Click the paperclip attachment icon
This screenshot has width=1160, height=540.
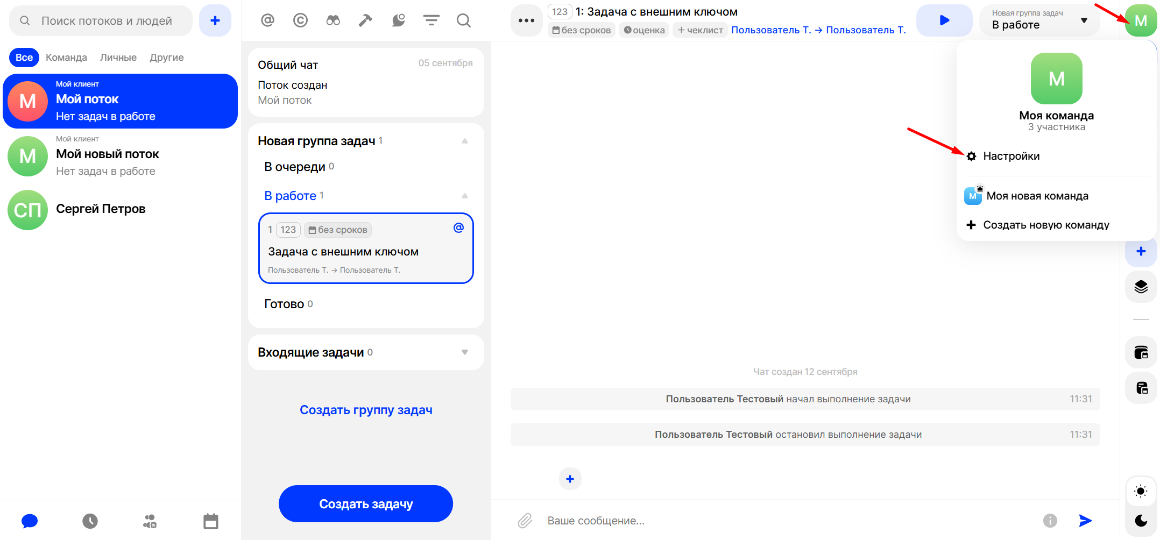525,520
